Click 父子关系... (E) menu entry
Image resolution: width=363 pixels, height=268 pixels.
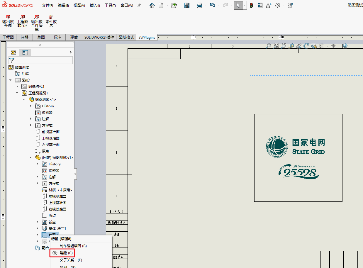click(71, 260)
